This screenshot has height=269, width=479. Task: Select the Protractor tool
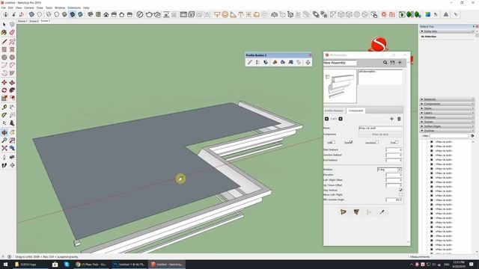pos(4,115)
